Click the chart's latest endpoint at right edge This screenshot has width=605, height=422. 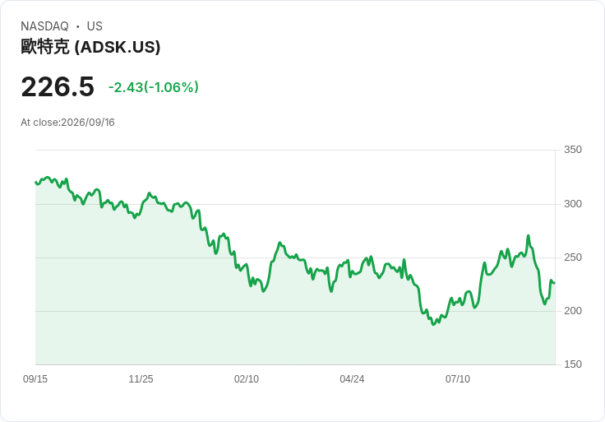tap(555, 283)
